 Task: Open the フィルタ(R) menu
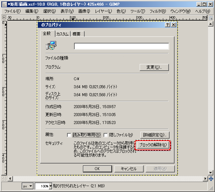[158, 11]
